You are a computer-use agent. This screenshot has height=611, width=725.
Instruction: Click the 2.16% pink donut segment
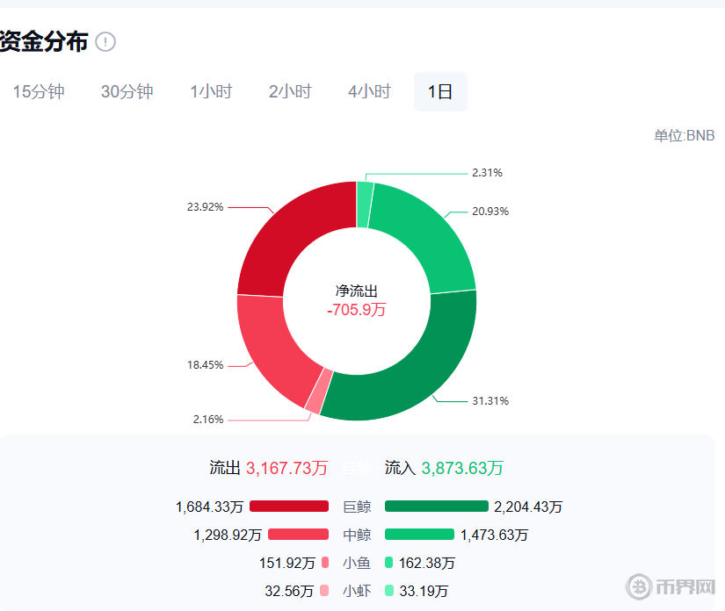click(x=319, y=391)
